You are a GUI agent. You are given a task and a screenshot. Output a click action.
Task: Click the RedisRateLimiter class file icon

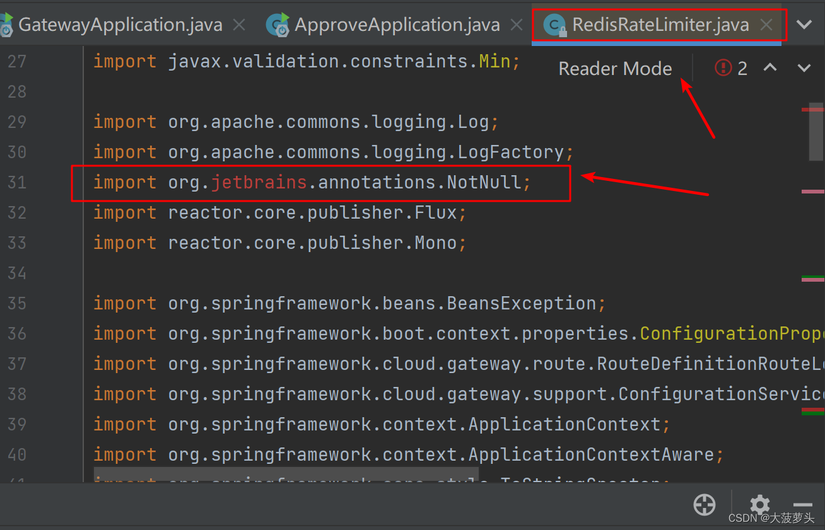tap(554, 25)
